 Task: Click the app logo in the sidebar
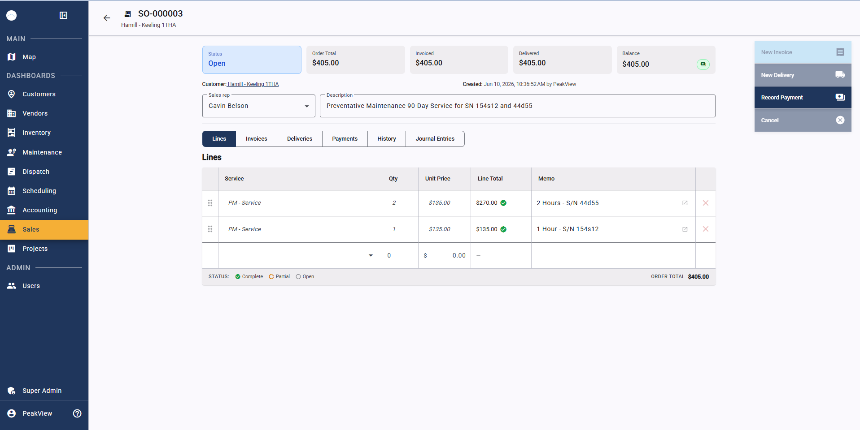pos(12,16)
